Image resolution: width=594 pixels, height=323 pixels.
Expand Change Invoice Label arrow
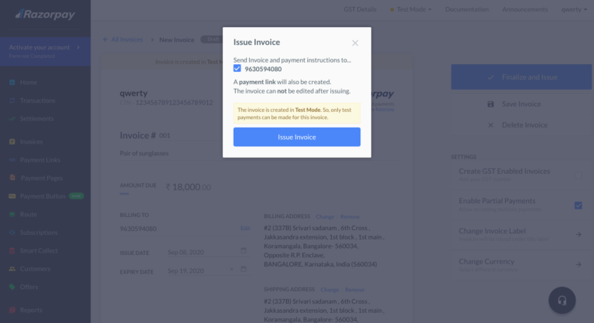click(578, 234)
